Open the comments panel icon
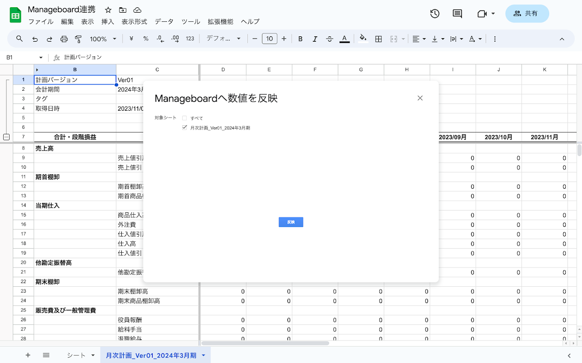The image size is (582, 363). pos(457,14)
